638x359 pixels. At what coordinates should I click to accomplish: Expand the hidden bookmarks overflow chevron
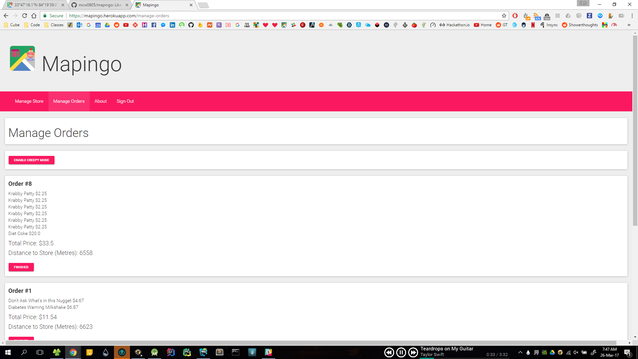629,25
